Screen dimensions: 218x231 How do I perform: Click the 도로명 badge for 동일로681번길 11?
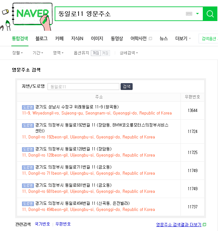pos(28,186)
